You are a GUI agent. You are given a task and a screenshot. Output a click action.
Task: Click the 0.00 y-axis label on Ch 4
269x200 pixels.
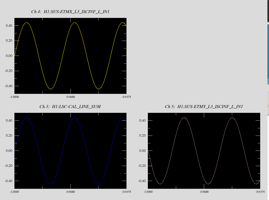click(9, 56)
